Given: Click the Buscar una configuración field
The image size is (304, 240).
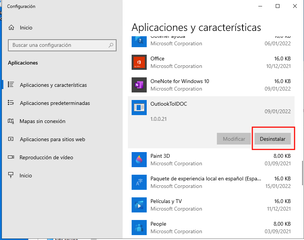Looking at the screenshot, I should click(58, 45).
